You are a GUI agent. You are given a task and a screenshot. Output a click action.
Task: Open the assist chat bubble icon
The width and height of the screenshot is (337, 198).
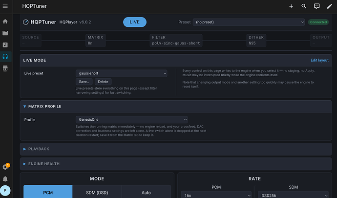[x=316, y=6]
